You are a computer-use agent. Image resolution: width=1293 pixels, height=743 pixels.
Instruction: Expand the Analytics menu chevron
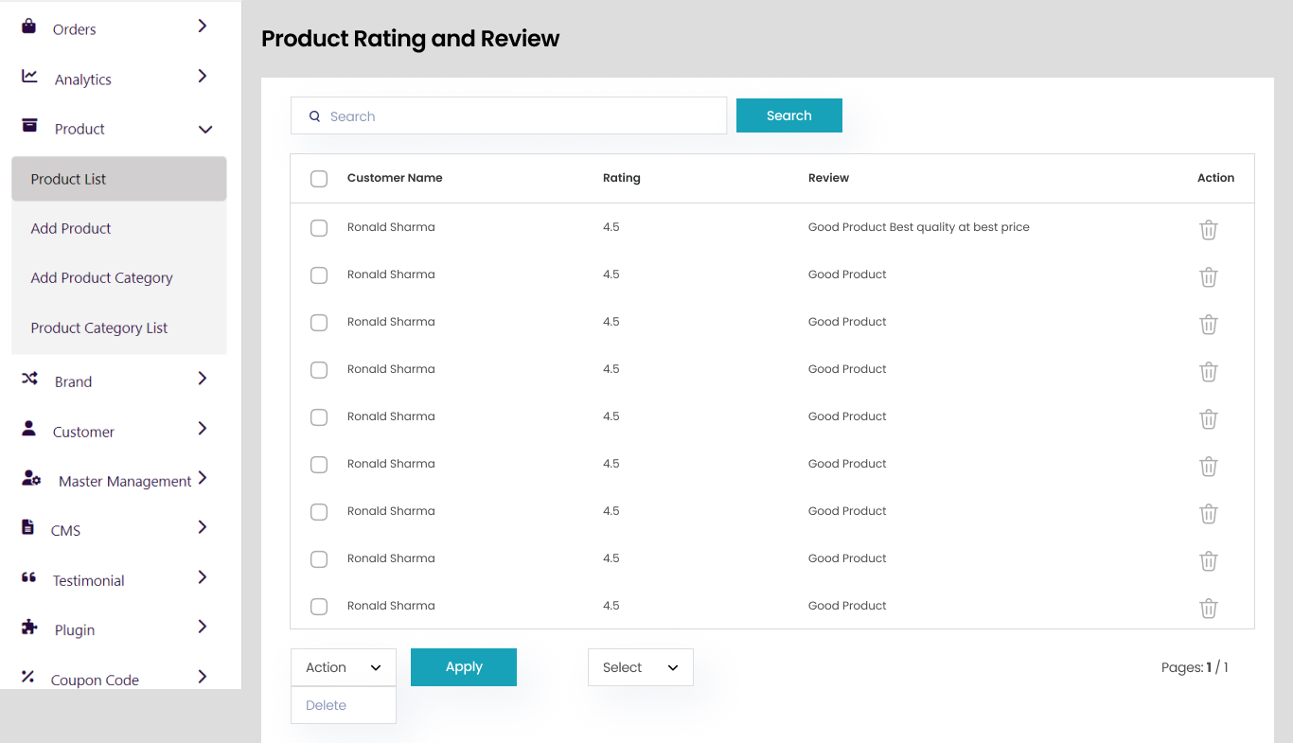(203, 76)
